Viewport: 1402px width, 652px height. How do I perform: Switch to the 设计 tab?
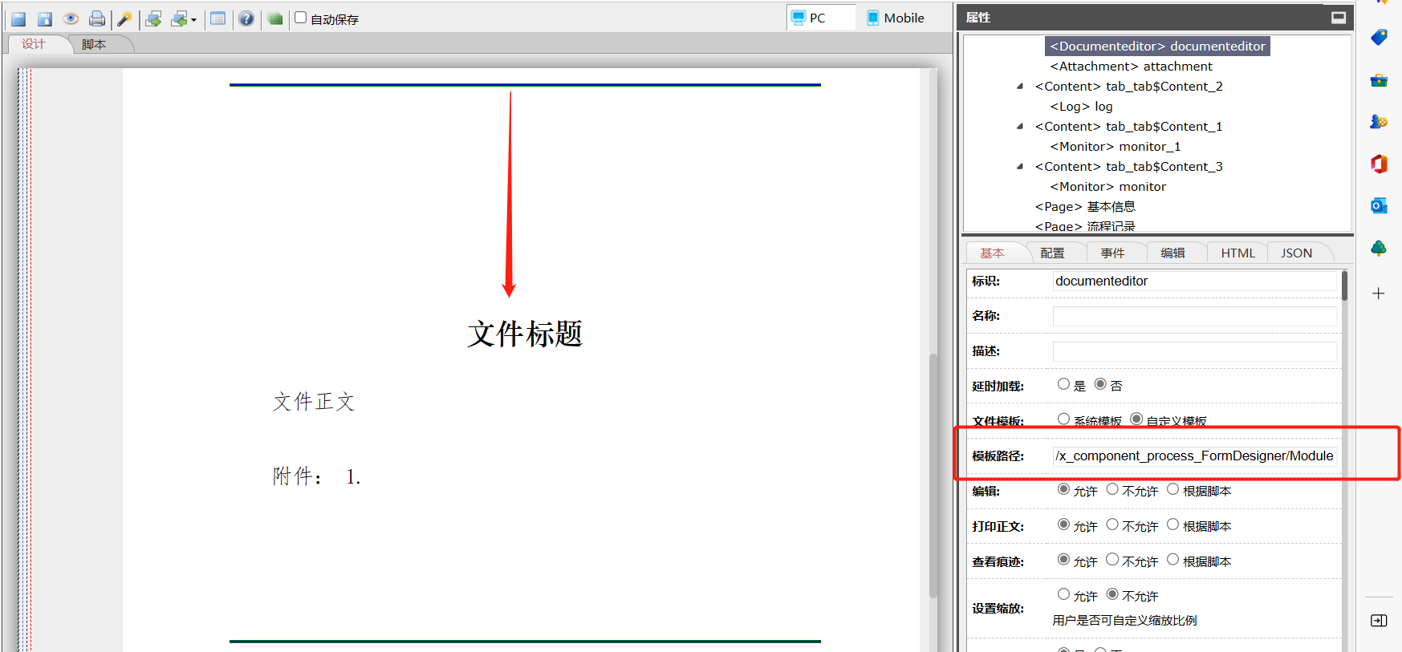34,44
